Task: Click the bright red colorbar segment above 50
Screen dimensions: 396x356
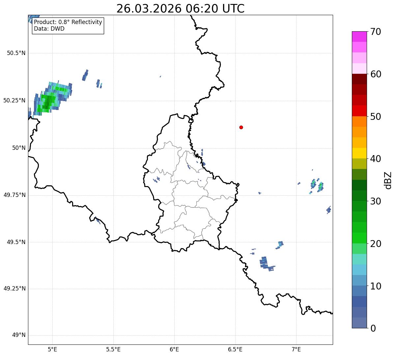Action: (359, 111)
